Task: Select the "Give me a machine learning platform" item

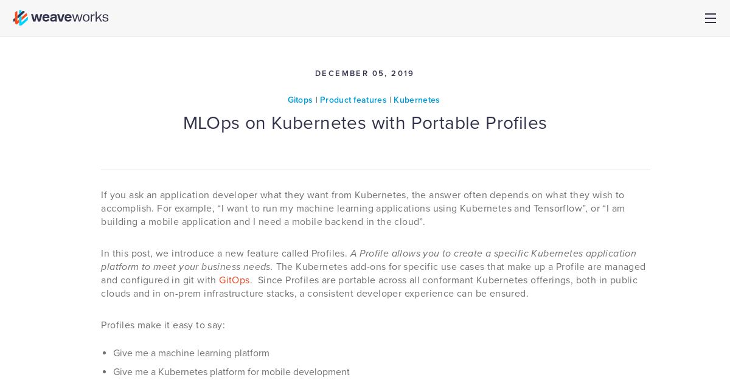Action: (x=191, y=353)
